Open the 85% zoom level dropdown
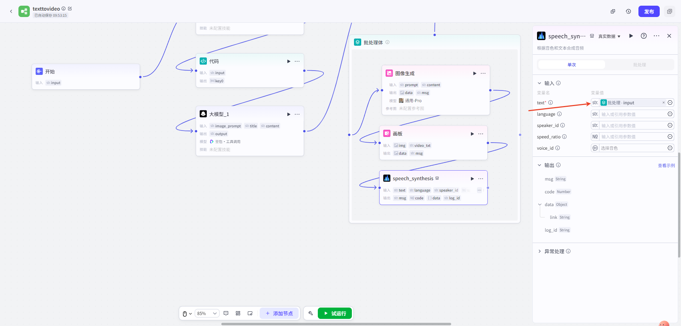Image resolution: width=681 pixels, height=326 pixels. (x=207, y=313)
